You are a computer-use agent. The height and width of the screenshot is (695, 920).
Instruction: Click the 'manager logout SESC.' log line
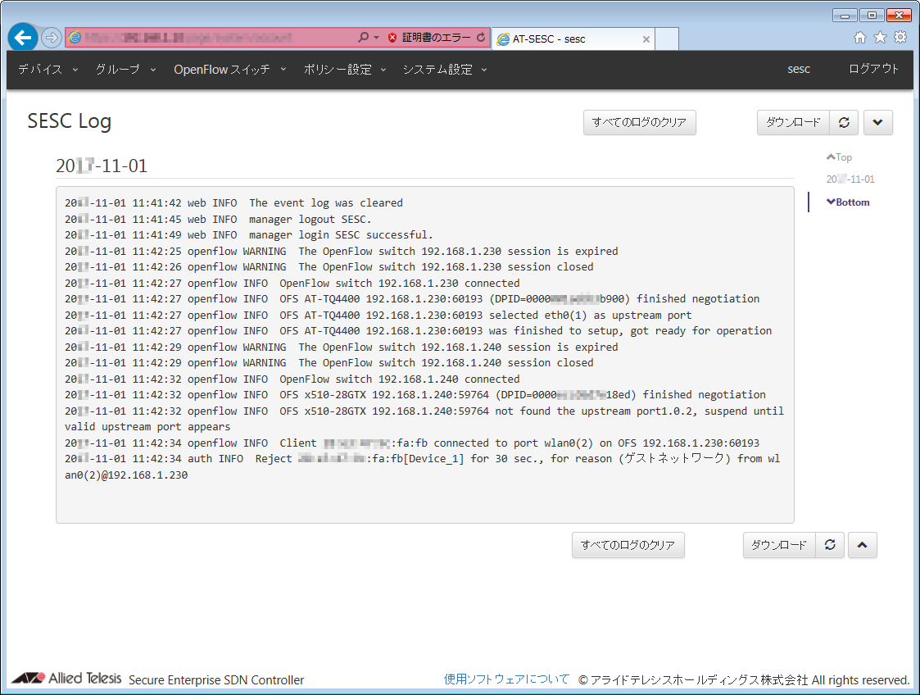[218, 219]
